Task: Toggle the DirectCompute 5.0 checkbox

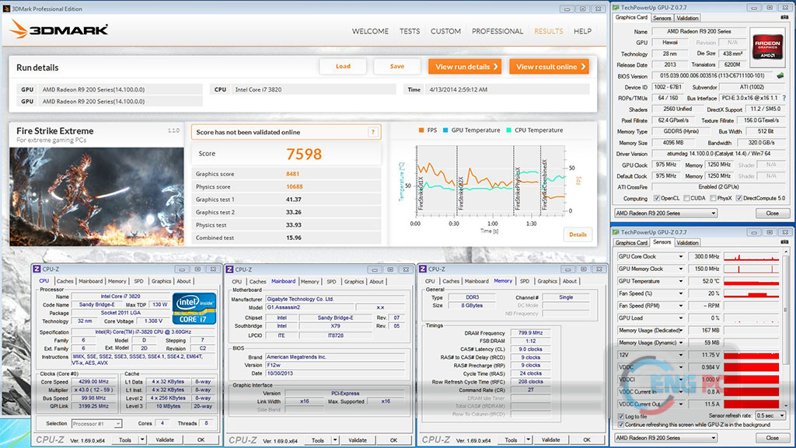Action: tap(739, 198)
